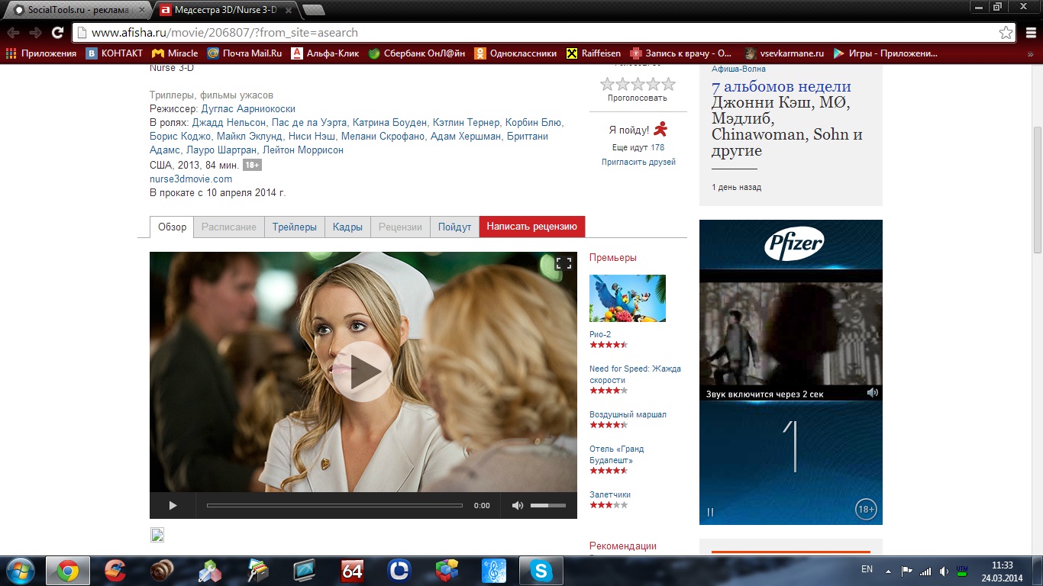Viewport: 1043px width, 586px height.
Task: Open the vsevkarmane.ru bookmark
Action: (784, 53)
